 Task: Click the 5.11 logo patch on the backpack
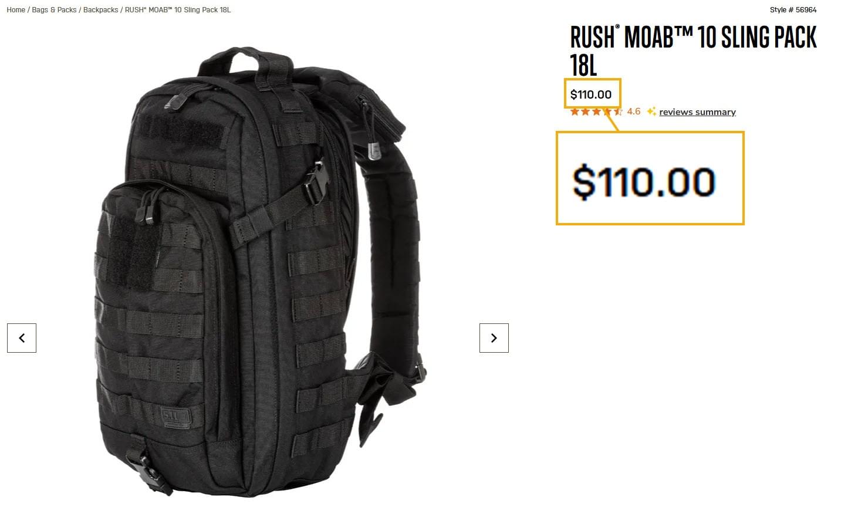pos(175,415)
